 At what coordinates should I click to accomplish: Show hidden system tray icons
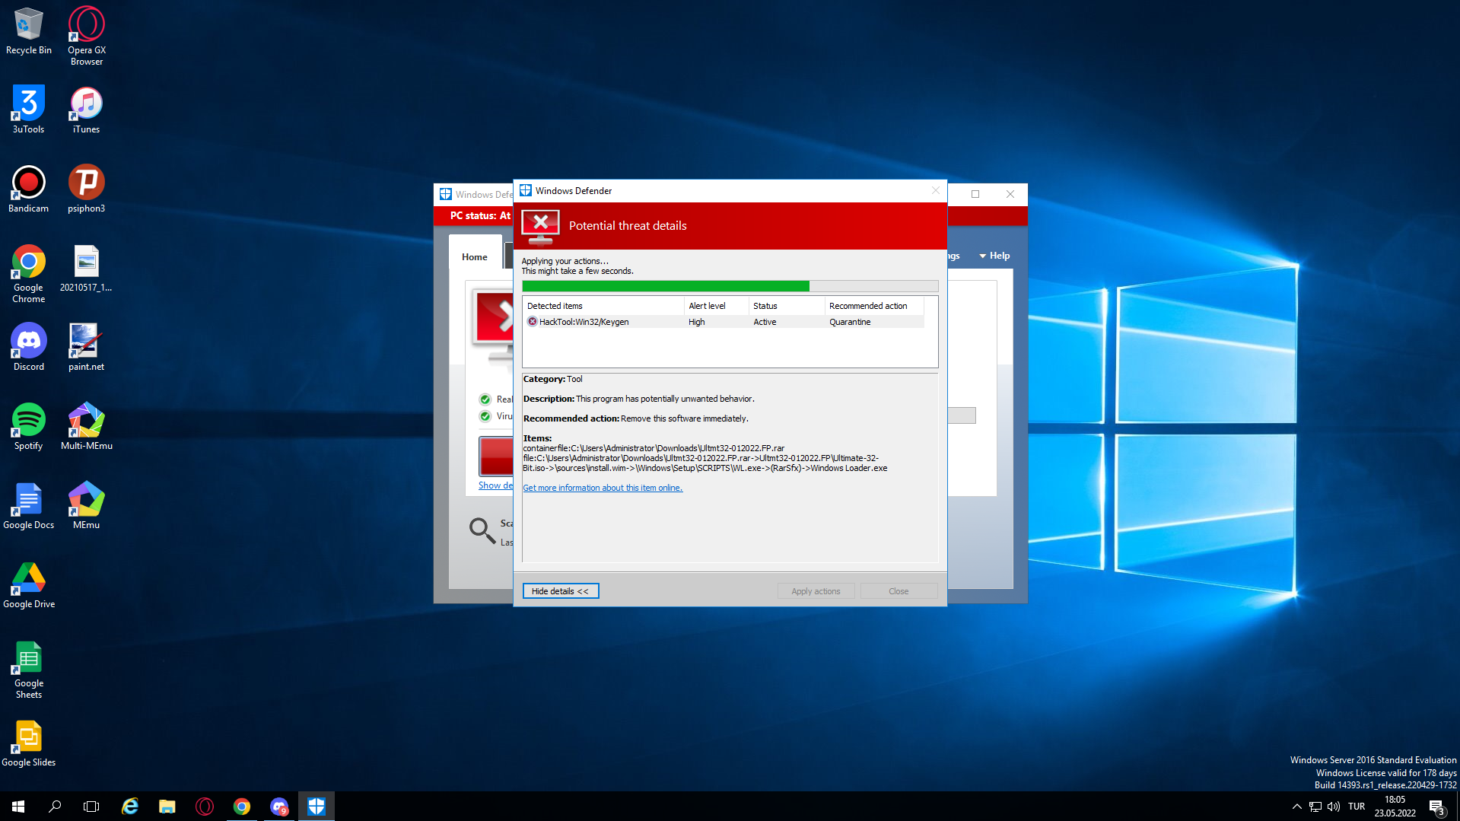1296,806
